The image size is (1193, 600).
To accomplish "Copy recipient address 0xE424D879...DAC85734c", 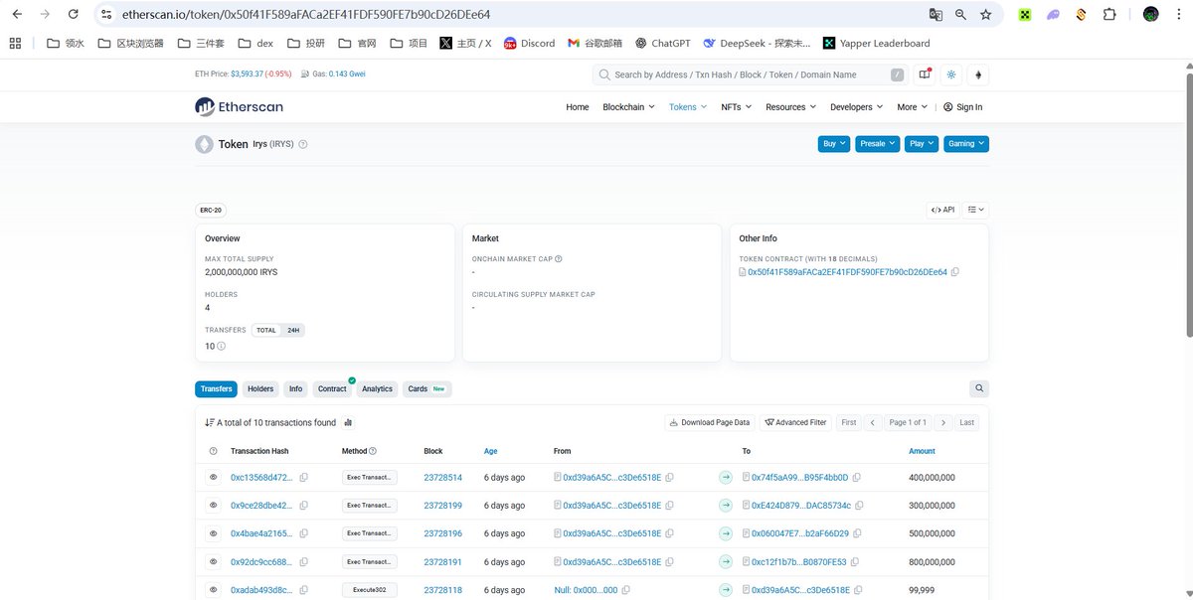I will 857,506.
